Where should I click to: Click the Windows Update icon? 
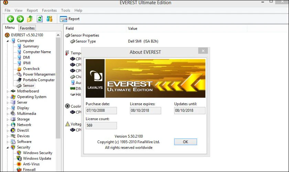click(19, 158)
